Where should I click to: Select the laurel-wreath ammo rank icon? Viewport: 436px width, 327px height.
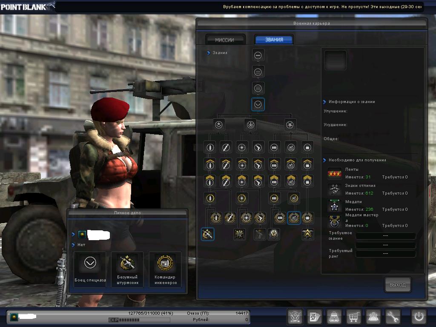(280, 218)
